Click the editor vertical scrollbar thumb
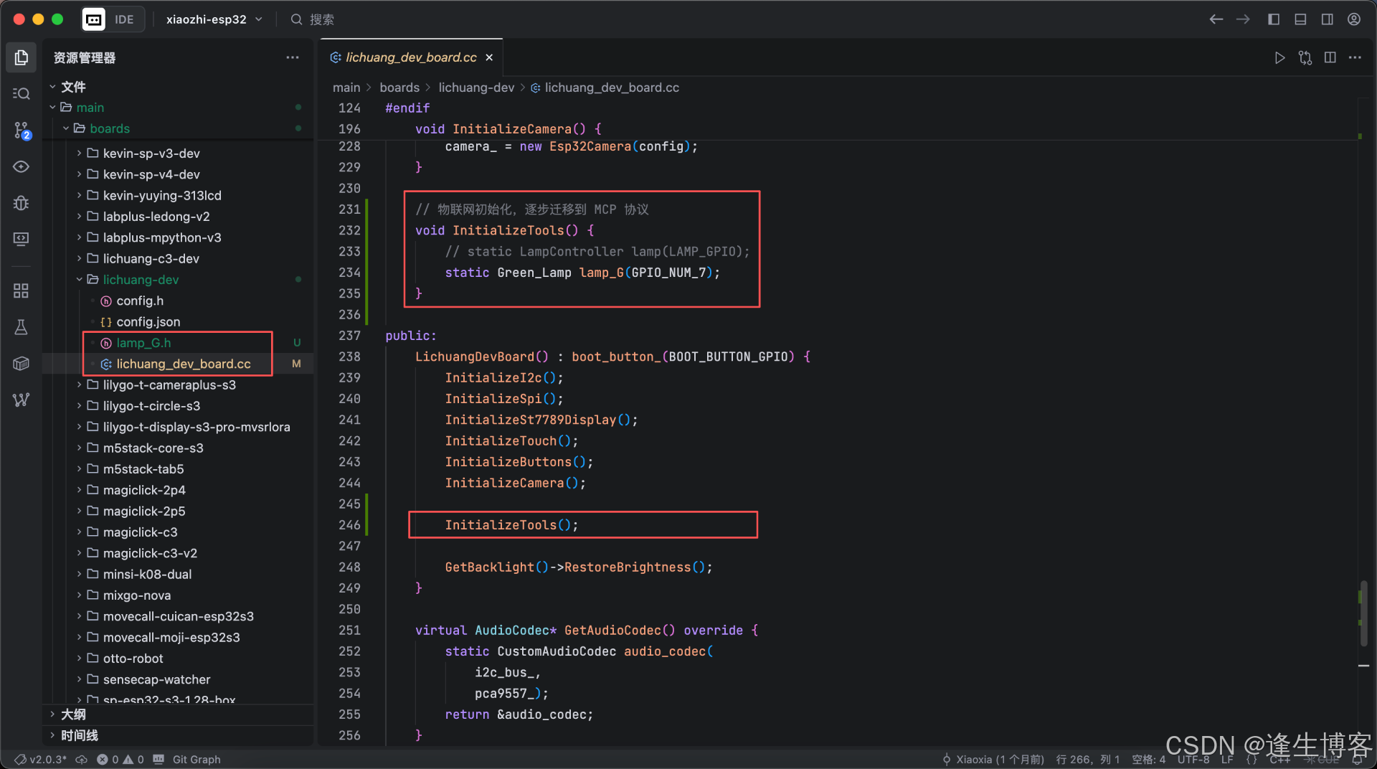Screen dimensions: 1377x769 point(1363,613)
